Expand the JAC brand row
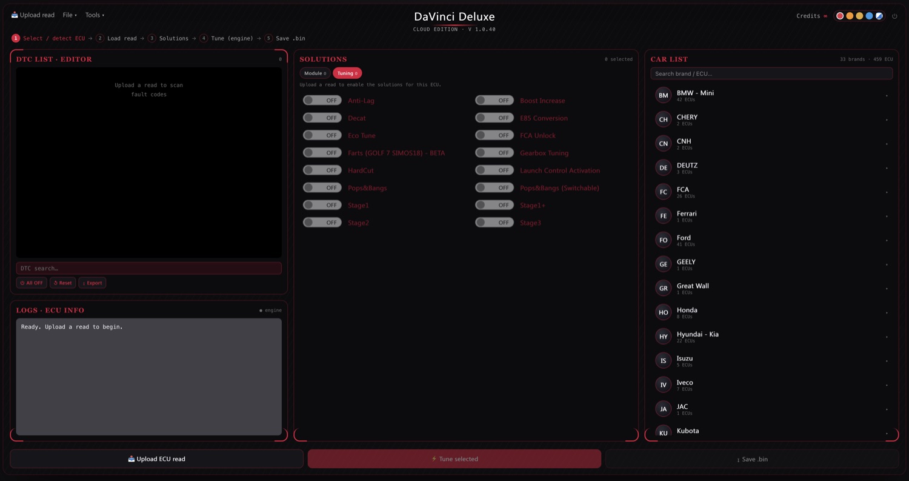Image resolution: width=909 pixels, height=481 pixels. (771, 409)
